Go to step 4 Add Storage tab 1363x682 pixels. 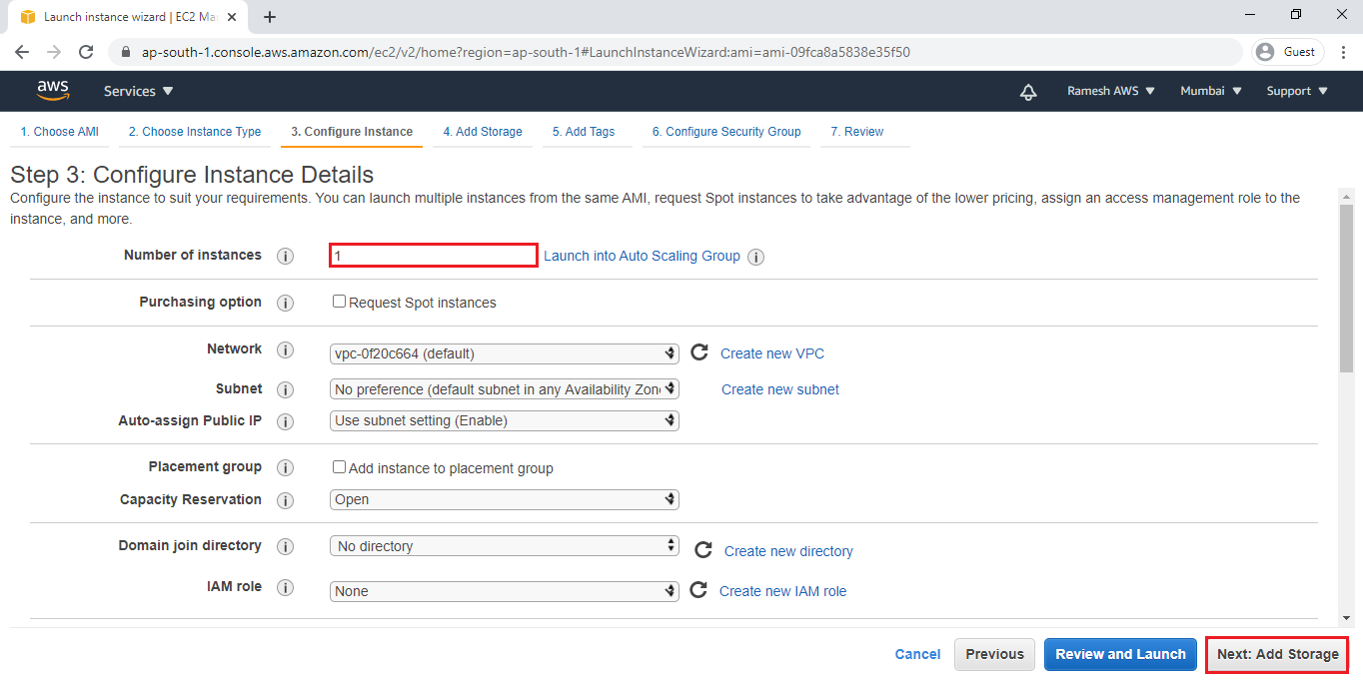tap(483, 132)
